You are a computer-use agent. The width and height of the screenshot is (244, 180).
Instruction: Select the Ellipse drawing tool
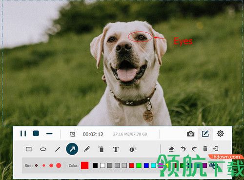(43, 149)
